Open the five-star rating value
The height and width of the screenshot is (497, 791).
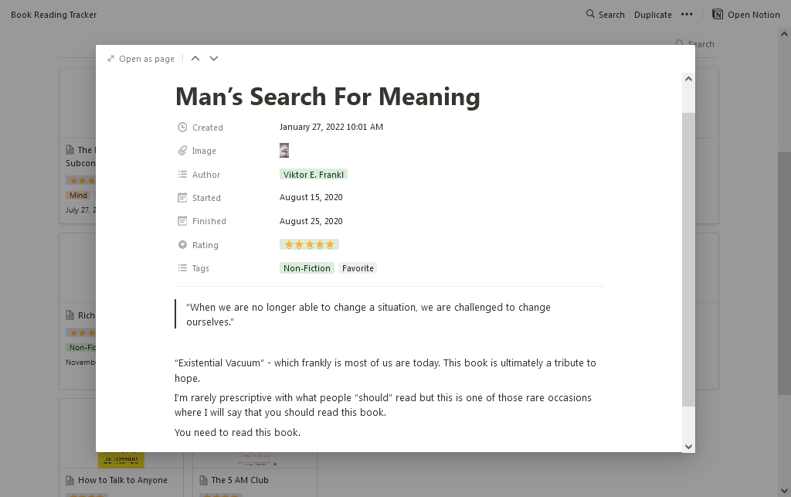309,244
